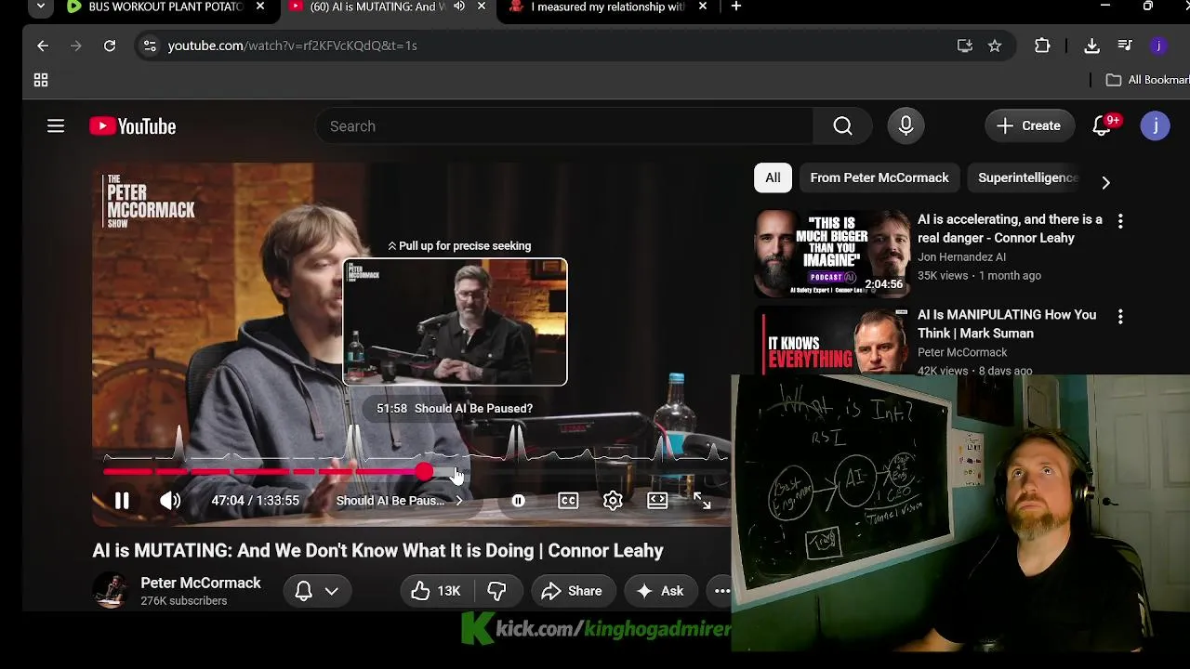The image size is (1190, 669).
Task: Click the search magnifier button
Action: coord(842,126)
